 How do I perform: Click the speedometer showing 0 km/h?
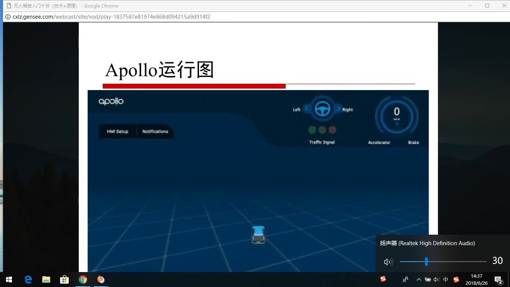pyautogui.click(x=397, y=117)
